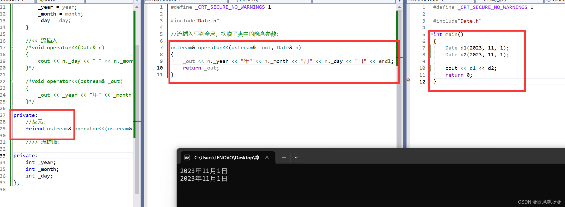Screen dimensions: 565x207
Task: Click the 'friend ostream&' declaration line
Action: pos(79,129)
